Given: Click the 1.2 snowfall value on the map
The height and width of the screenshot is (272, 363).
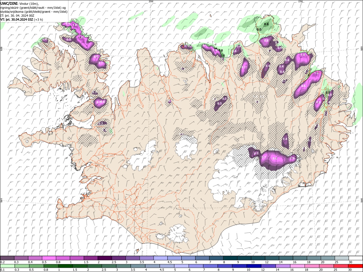Looking at the screenshot, I should click(317, 73).
